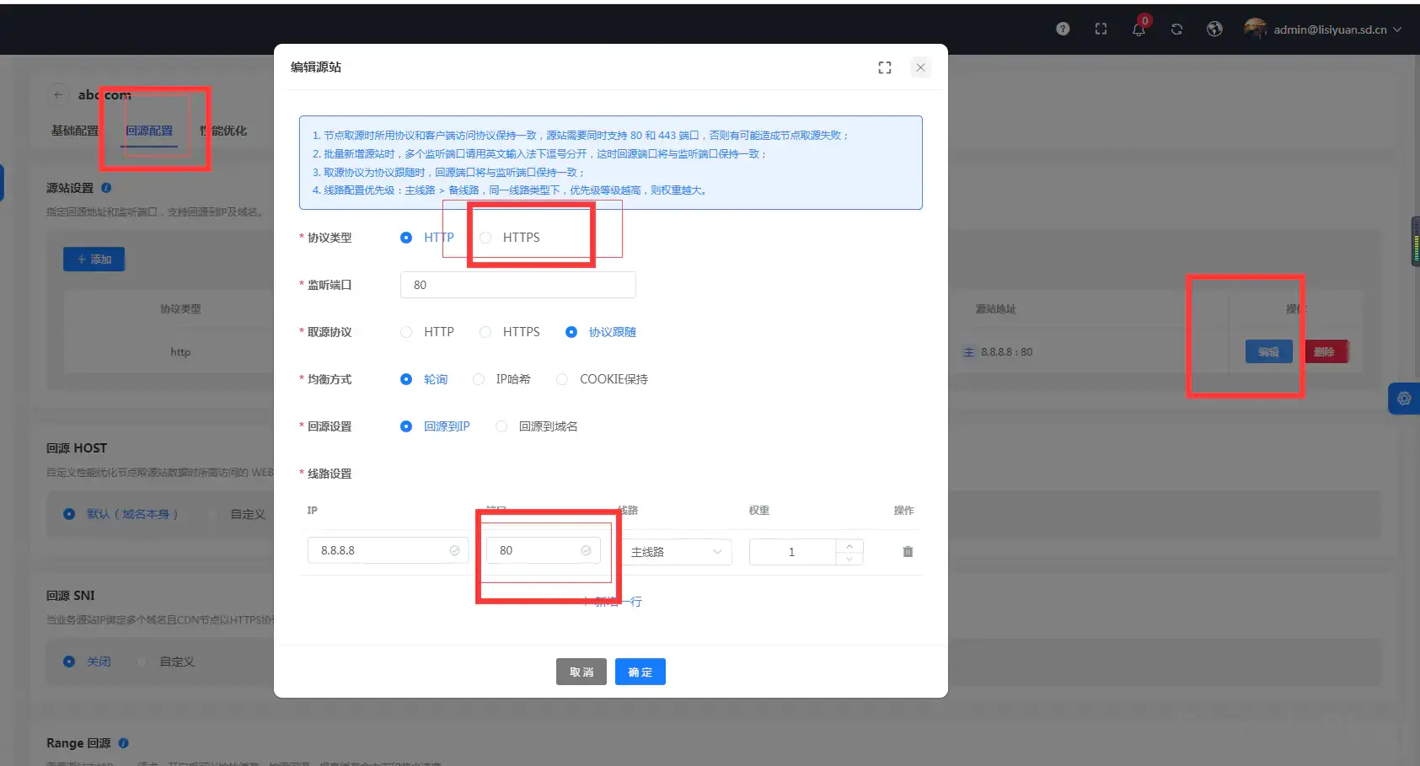Increase the weight value stepper
Screen dimensions: 1420x766
(849, 546)
